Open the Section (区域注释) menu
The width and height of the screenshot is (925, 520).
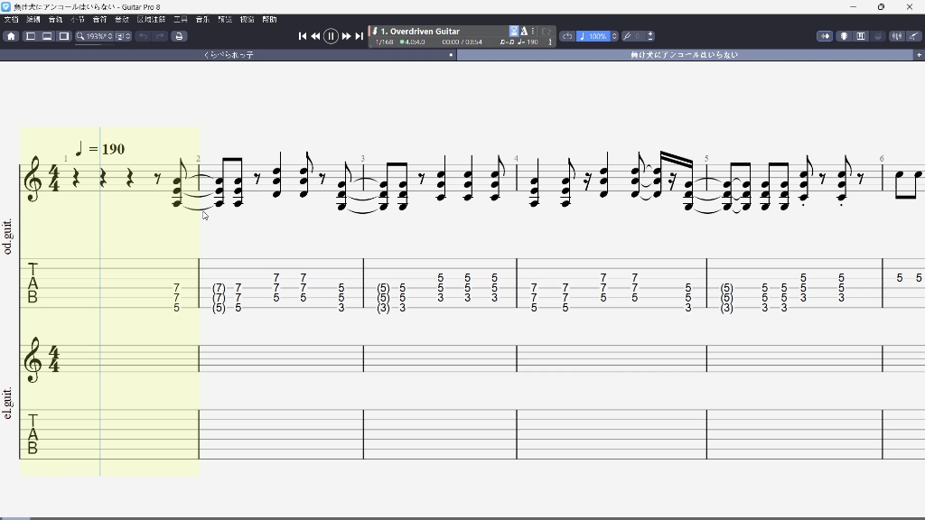[151, 20]
